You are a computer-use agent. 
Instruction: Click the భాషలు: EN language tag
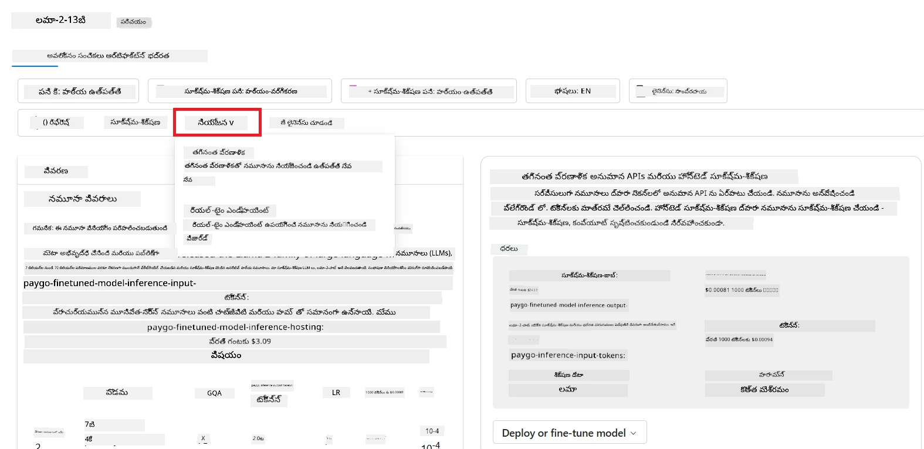pyautogui.click(x=573, y=91)
